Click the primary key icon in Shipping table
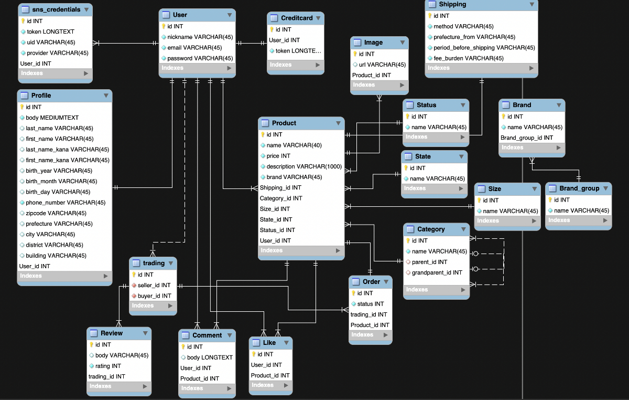 (430, 16)
